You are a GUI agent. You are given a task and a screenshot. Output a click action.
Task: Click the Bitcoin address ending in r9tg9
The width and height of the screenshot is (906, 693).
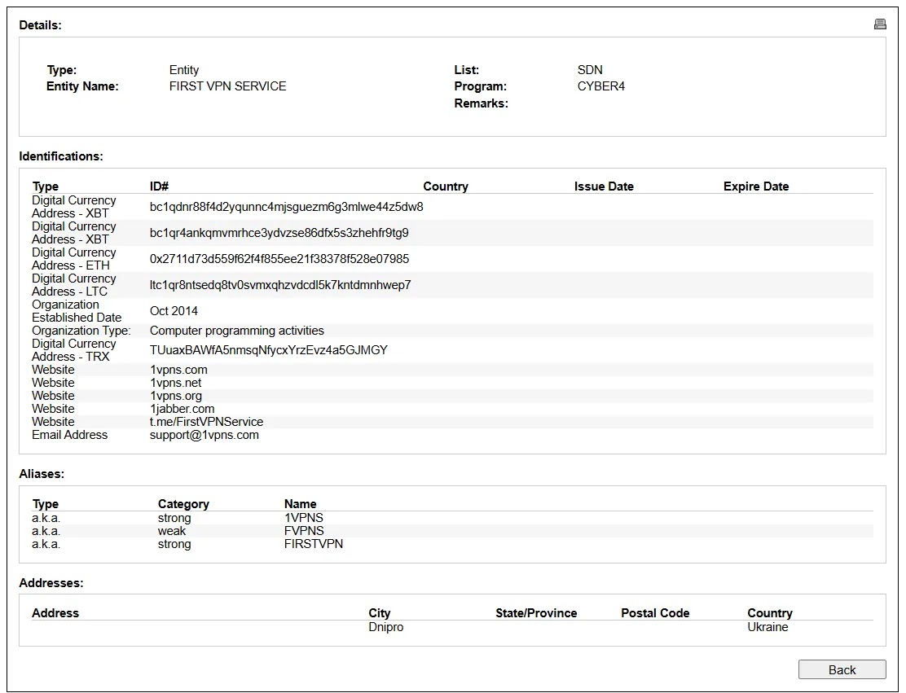pyautogui.click(x=279, y=233)
